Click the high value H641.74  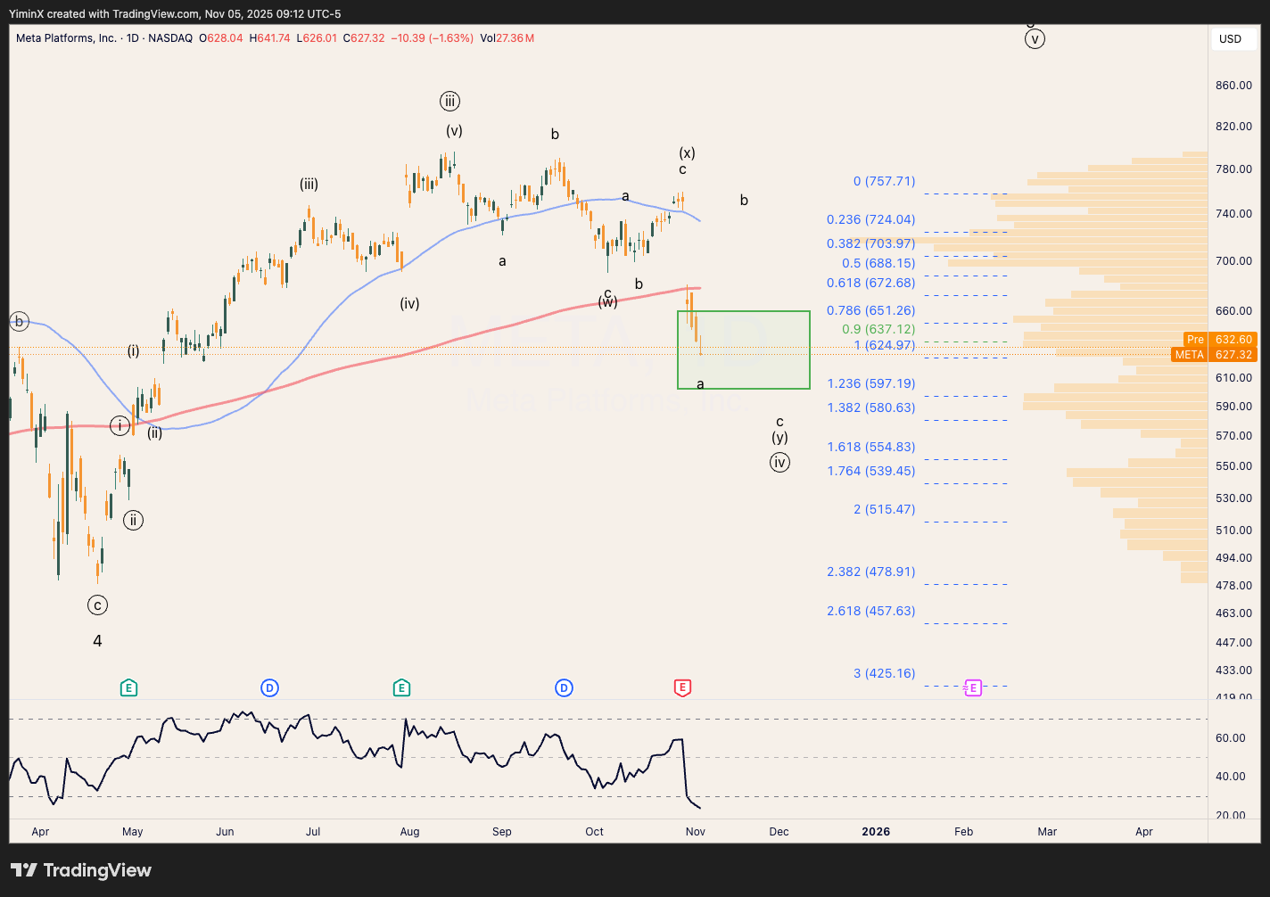270,38
